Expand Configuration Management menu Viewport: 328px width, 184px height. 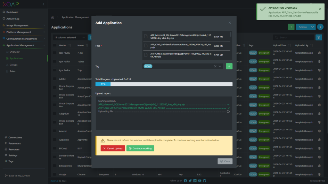click(x=24, y=39)
